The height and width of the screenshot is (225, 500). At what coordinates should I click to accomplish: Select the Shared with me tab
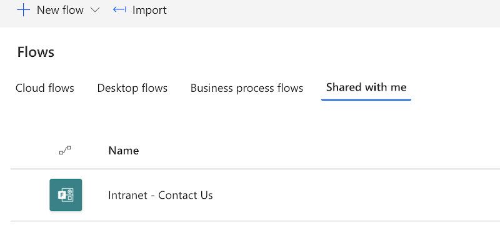click(x=366, y=87)
